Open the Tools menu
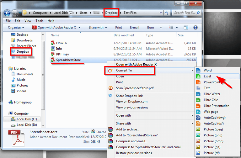 [40, 21]
